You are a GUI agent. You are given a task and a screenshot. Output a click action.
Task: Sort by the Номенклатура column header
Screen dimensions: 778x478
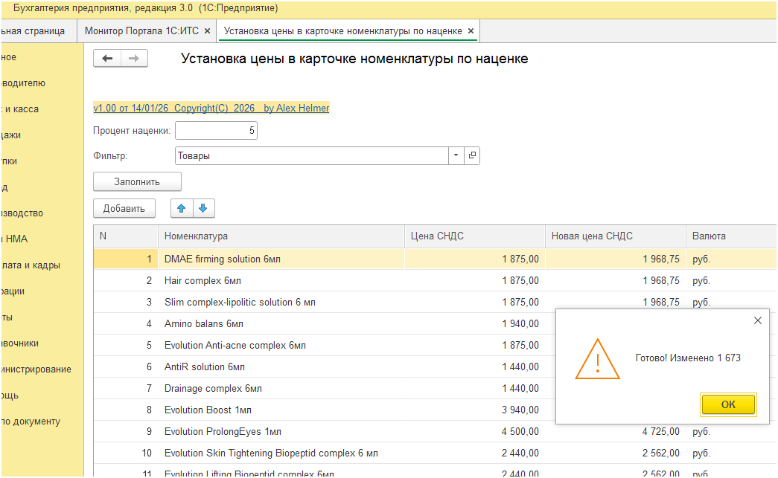[x=196, y=236]
